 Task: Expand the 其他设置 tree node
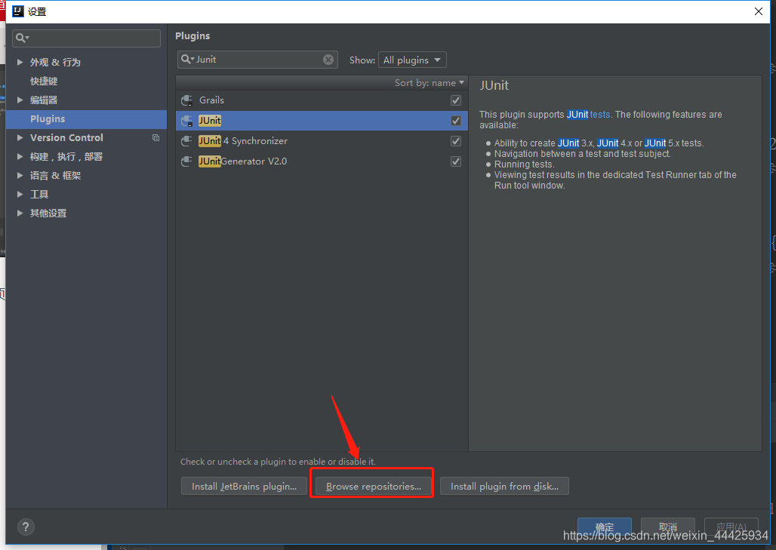(20, 213)
